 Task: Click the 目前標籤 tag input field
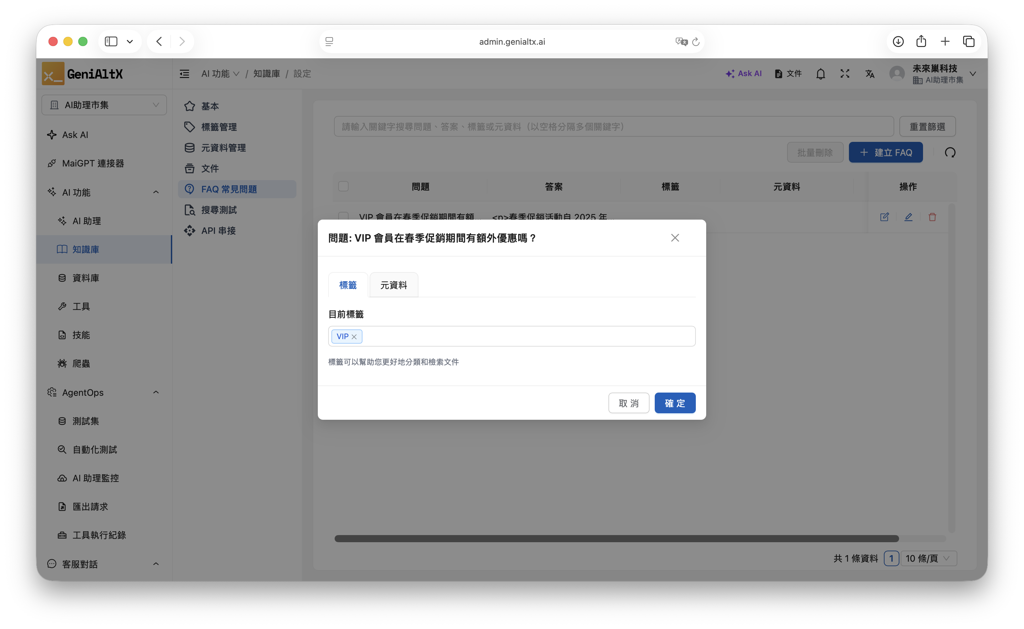pyautogui.click(x=528, y=336)
